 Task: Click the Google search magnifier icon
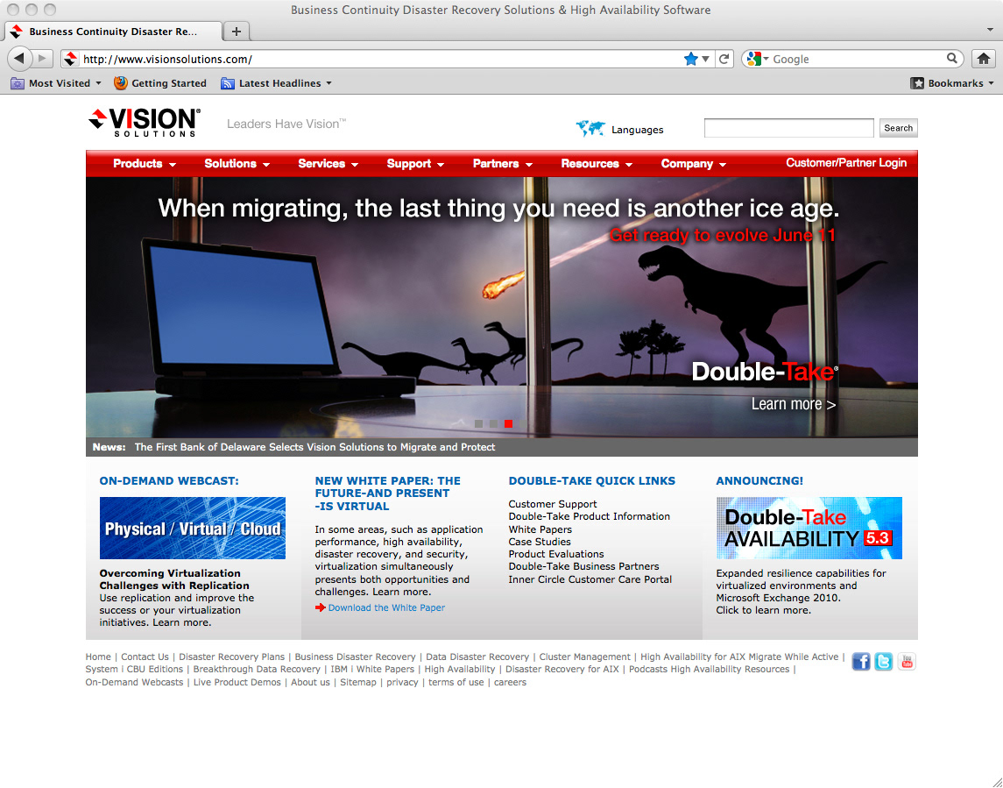[952, 58]
